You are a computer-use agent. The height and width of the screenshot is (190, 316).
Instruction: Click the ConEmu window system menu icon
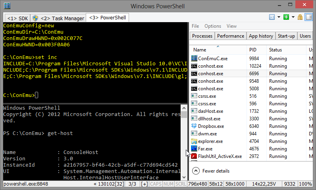[6, 6]
